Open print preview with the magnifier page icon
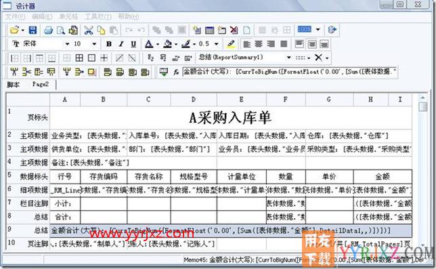 tap(61, 30)
